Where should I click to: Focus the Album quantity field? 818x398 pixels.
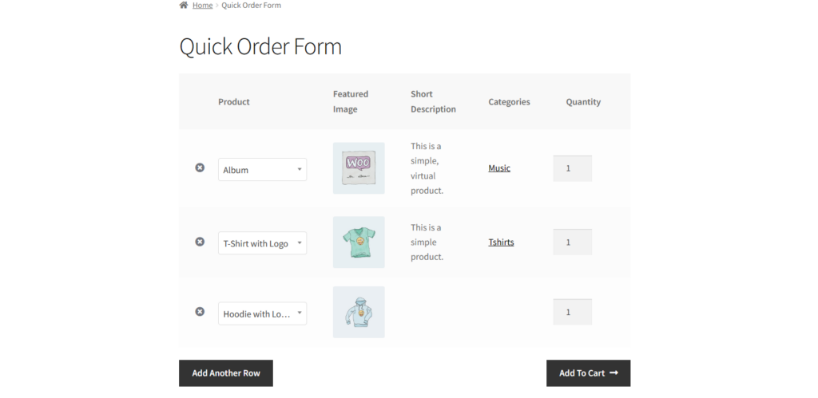[572, 168]
